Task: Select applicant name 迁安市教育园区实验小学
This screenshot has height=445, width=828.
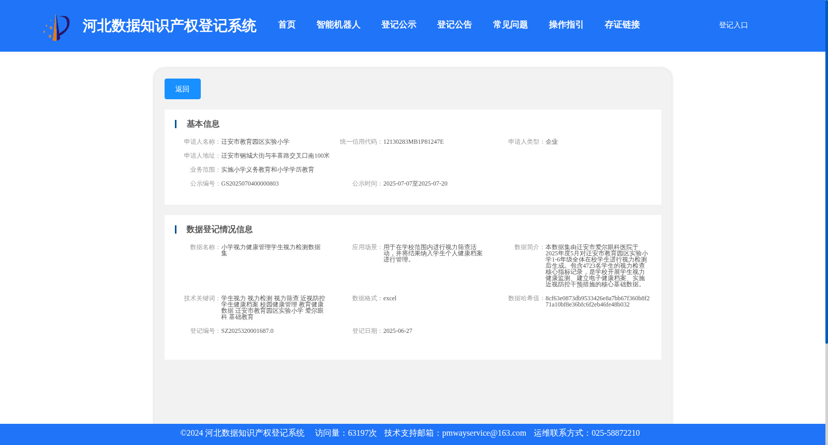Action: (255, 142)
